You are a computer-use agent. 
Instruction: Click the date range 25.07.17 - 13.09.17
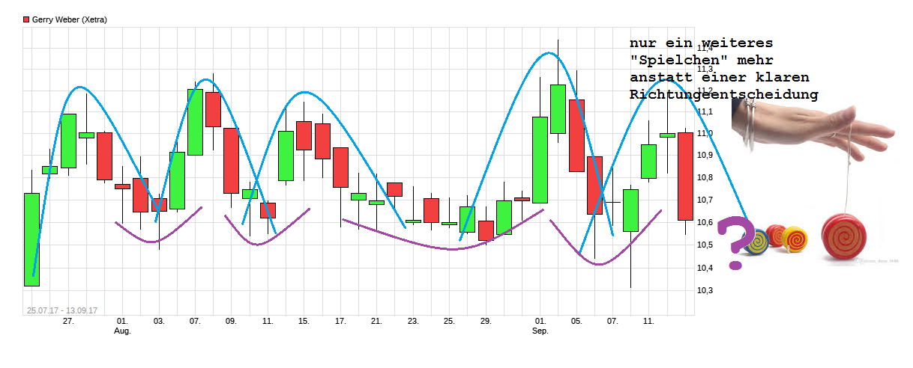click(61, 310)
